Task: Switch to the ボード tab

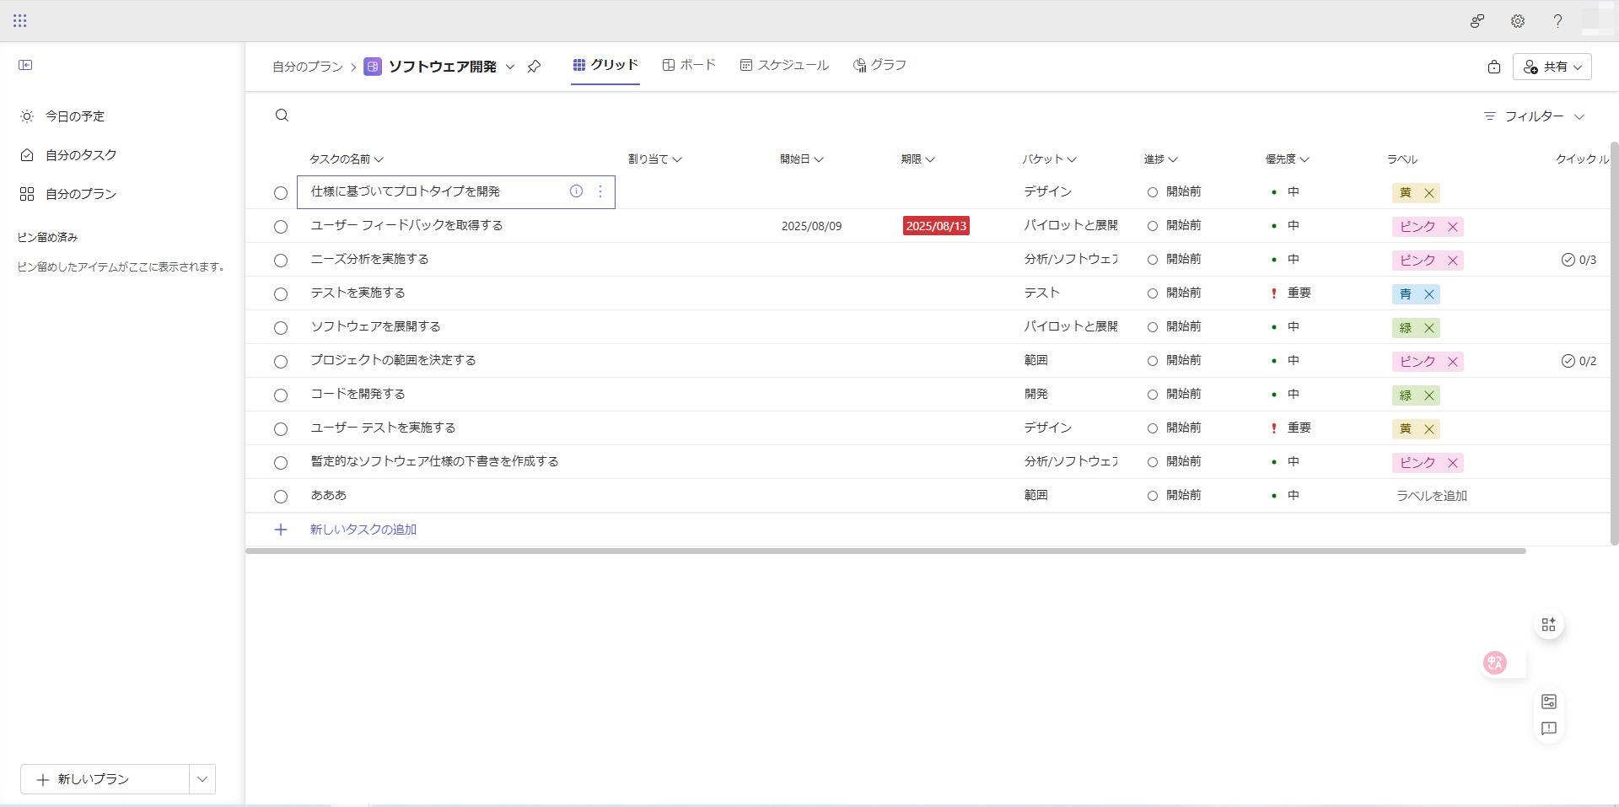Action: coord(689,65)
